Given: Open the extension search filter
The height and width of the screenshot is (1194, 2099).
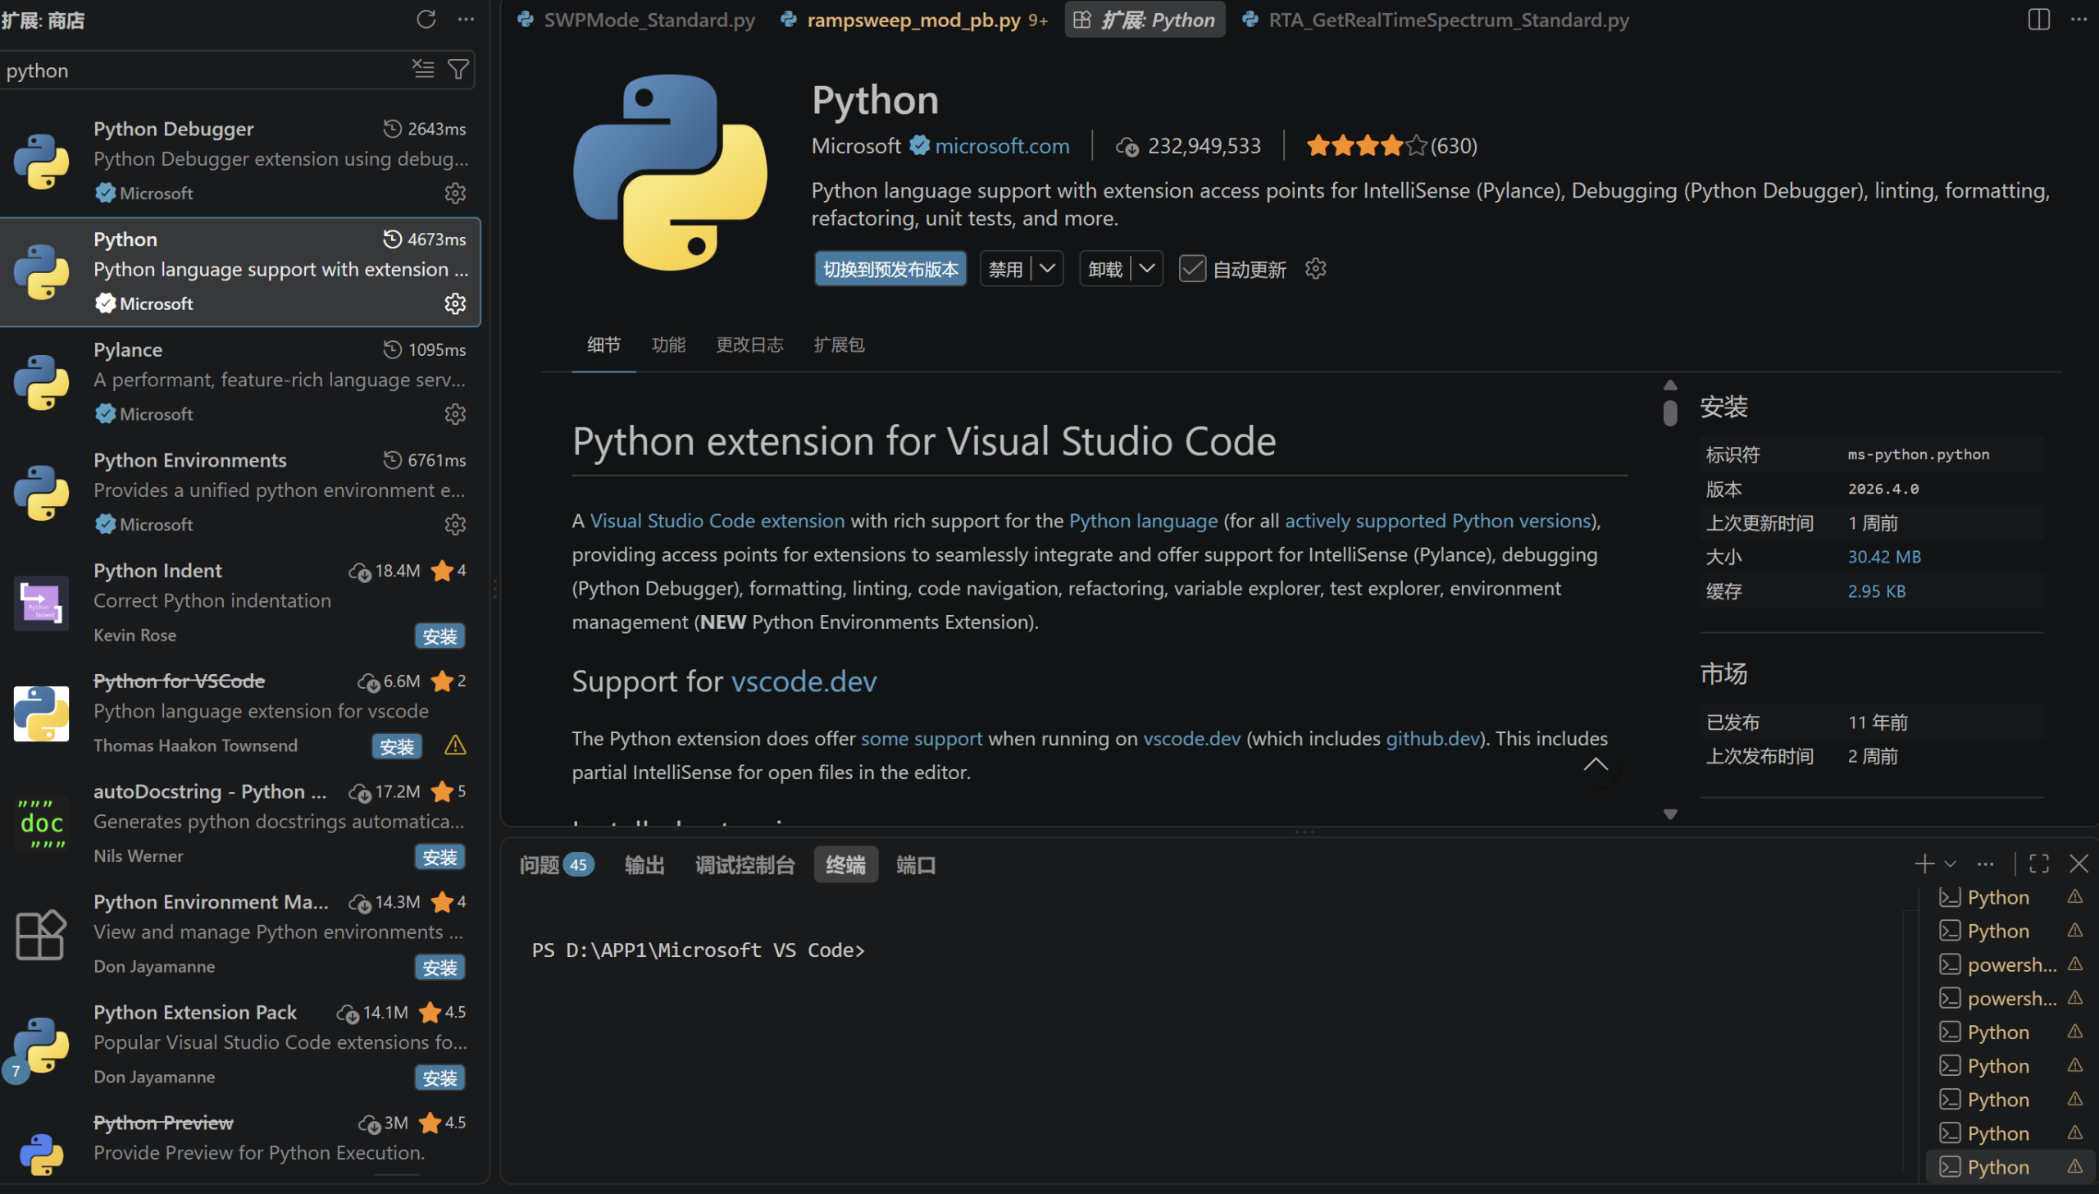Looking at the screenshot, I should pos(458,69).
